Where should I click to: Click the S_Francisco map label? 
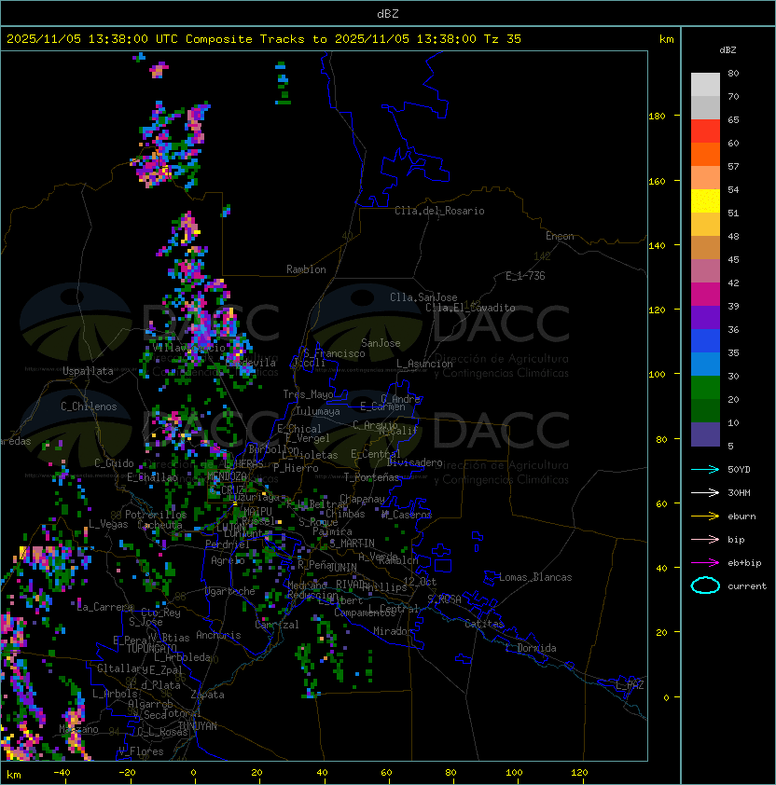334,353
